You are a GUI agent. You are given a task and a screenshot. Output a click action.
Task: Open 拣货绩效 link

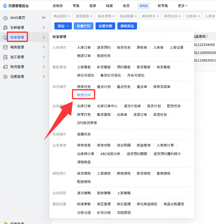tap(143, 173)
